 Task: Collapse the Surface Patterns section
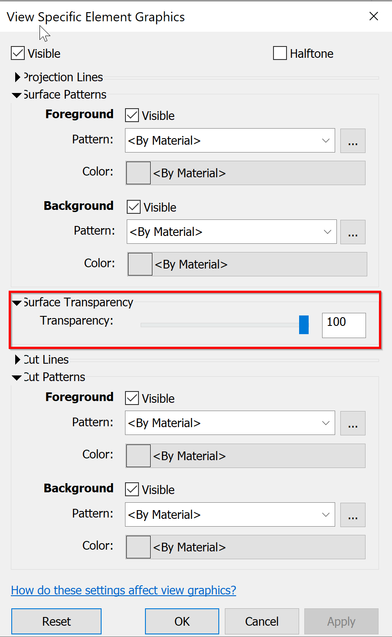tap(16, 95)
